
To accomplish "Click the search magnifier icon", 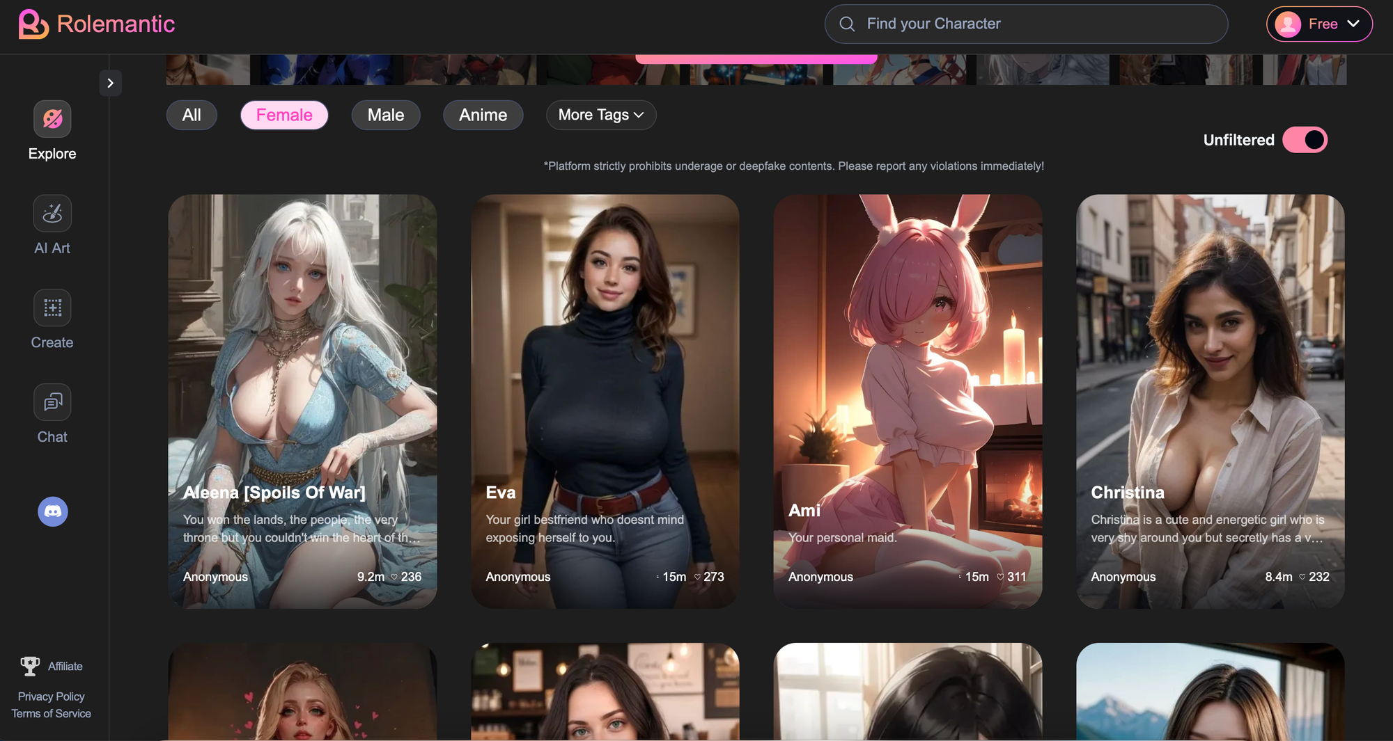I will pos(847,24).
